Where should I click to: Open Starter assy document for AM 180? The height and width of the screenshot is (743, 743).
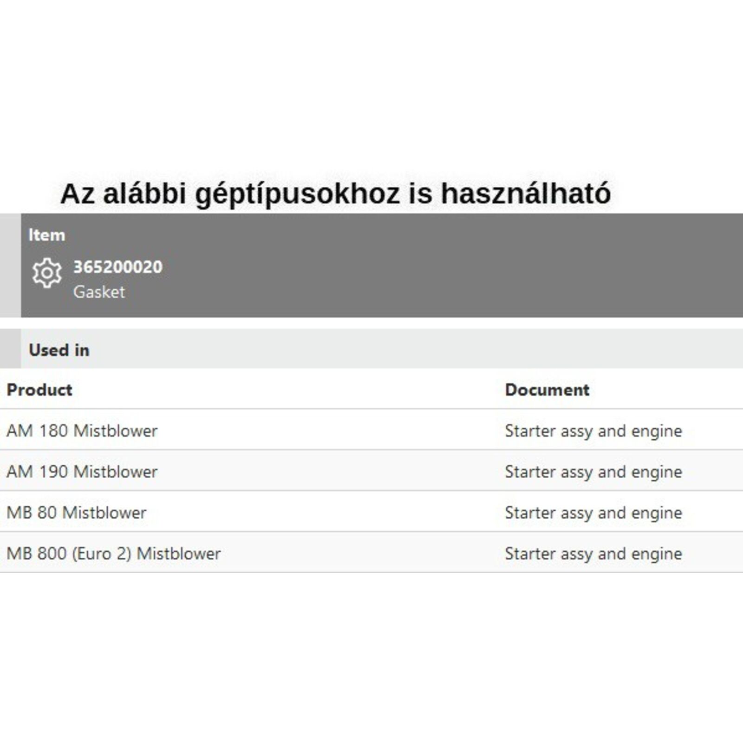[593, 431]
